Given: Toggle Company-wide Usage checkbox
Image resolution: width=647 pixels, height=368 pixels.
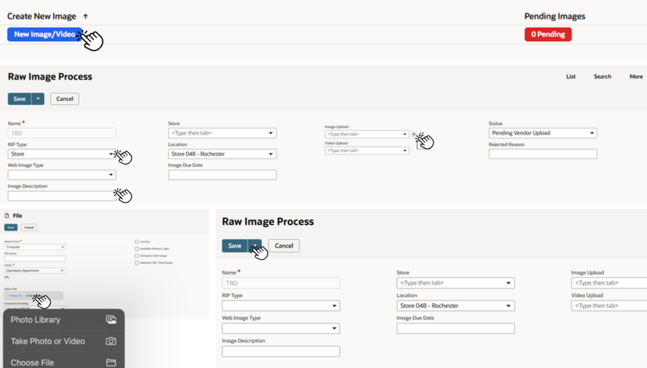Looking at the screenshot, I should pos(136,255).
